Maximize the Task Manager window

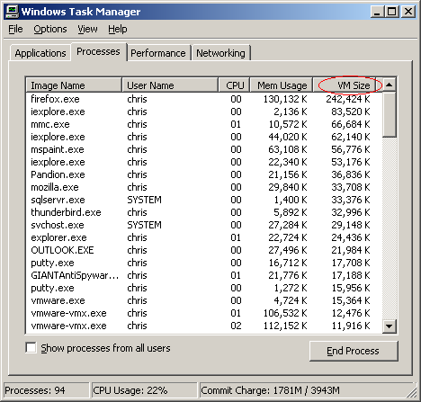coord(392,12)
